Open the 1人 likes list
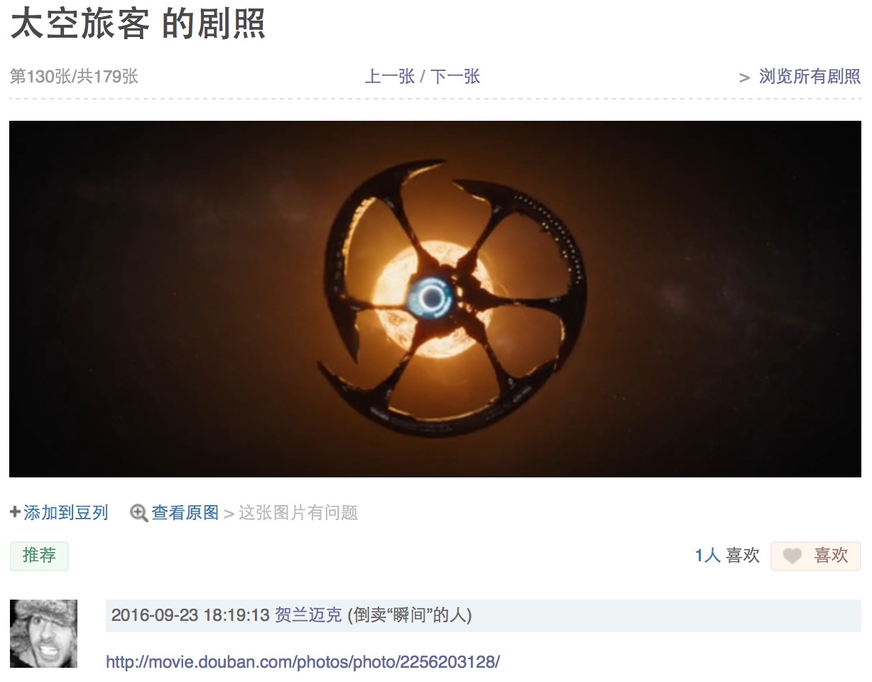This screenshot has height=682, width=872. click(707, 556)
